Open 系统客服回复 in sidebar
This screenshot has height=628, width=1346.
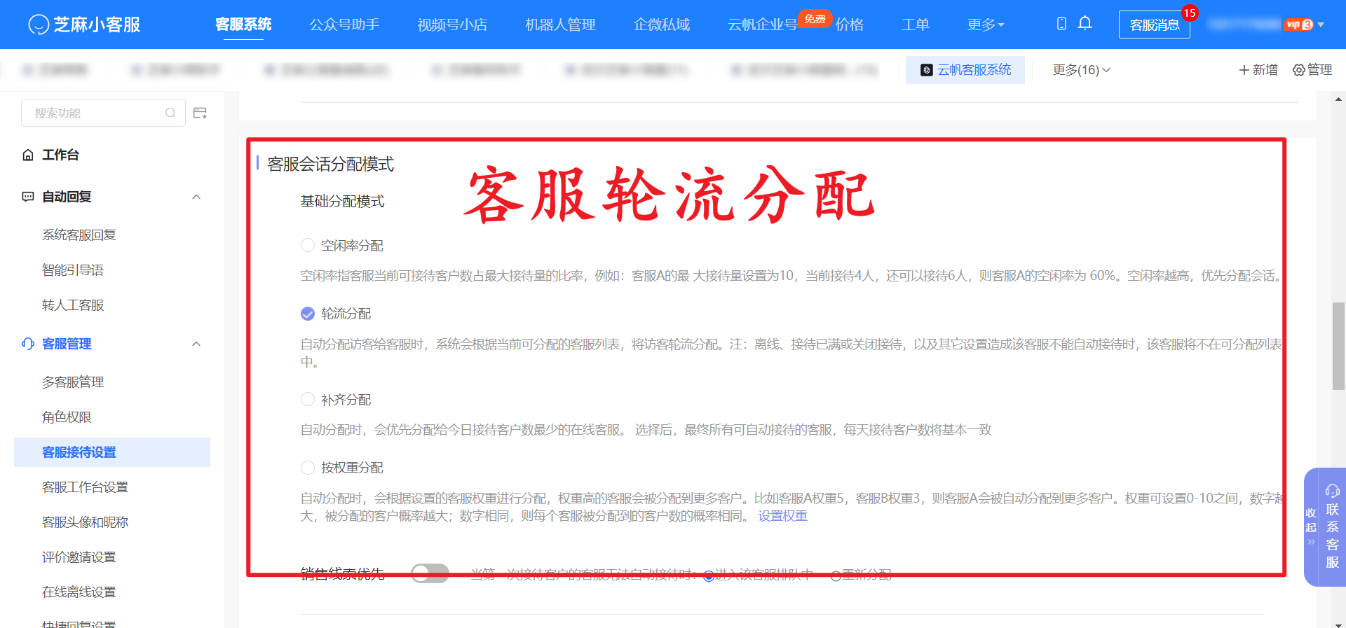(79, 235)
